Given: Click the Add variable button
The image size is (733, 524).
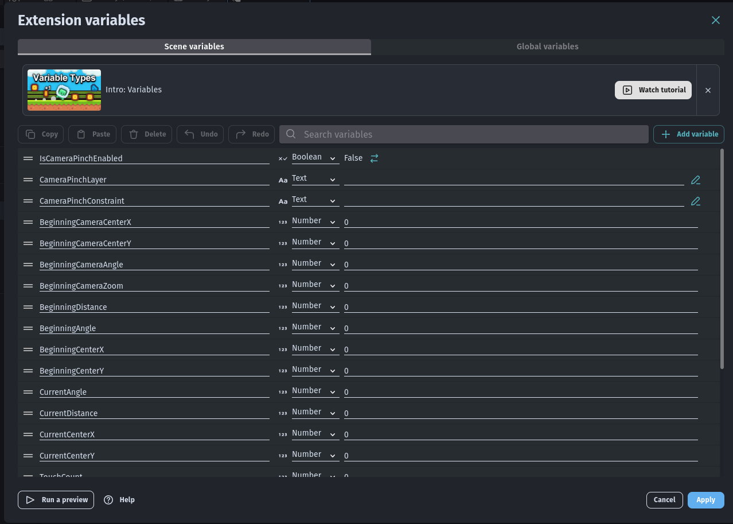Looking at the screenshot, I should coord(689,134).
